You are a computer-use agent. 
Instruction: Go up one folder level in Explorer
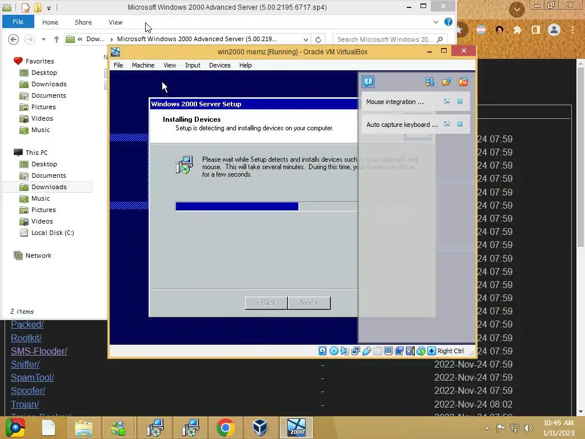coord(57,39)
